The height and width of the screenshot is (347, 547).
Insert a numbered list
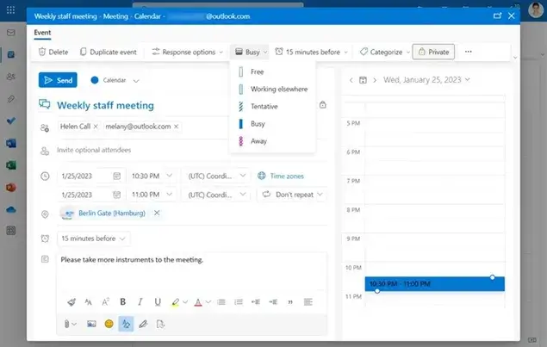(239, 302)
